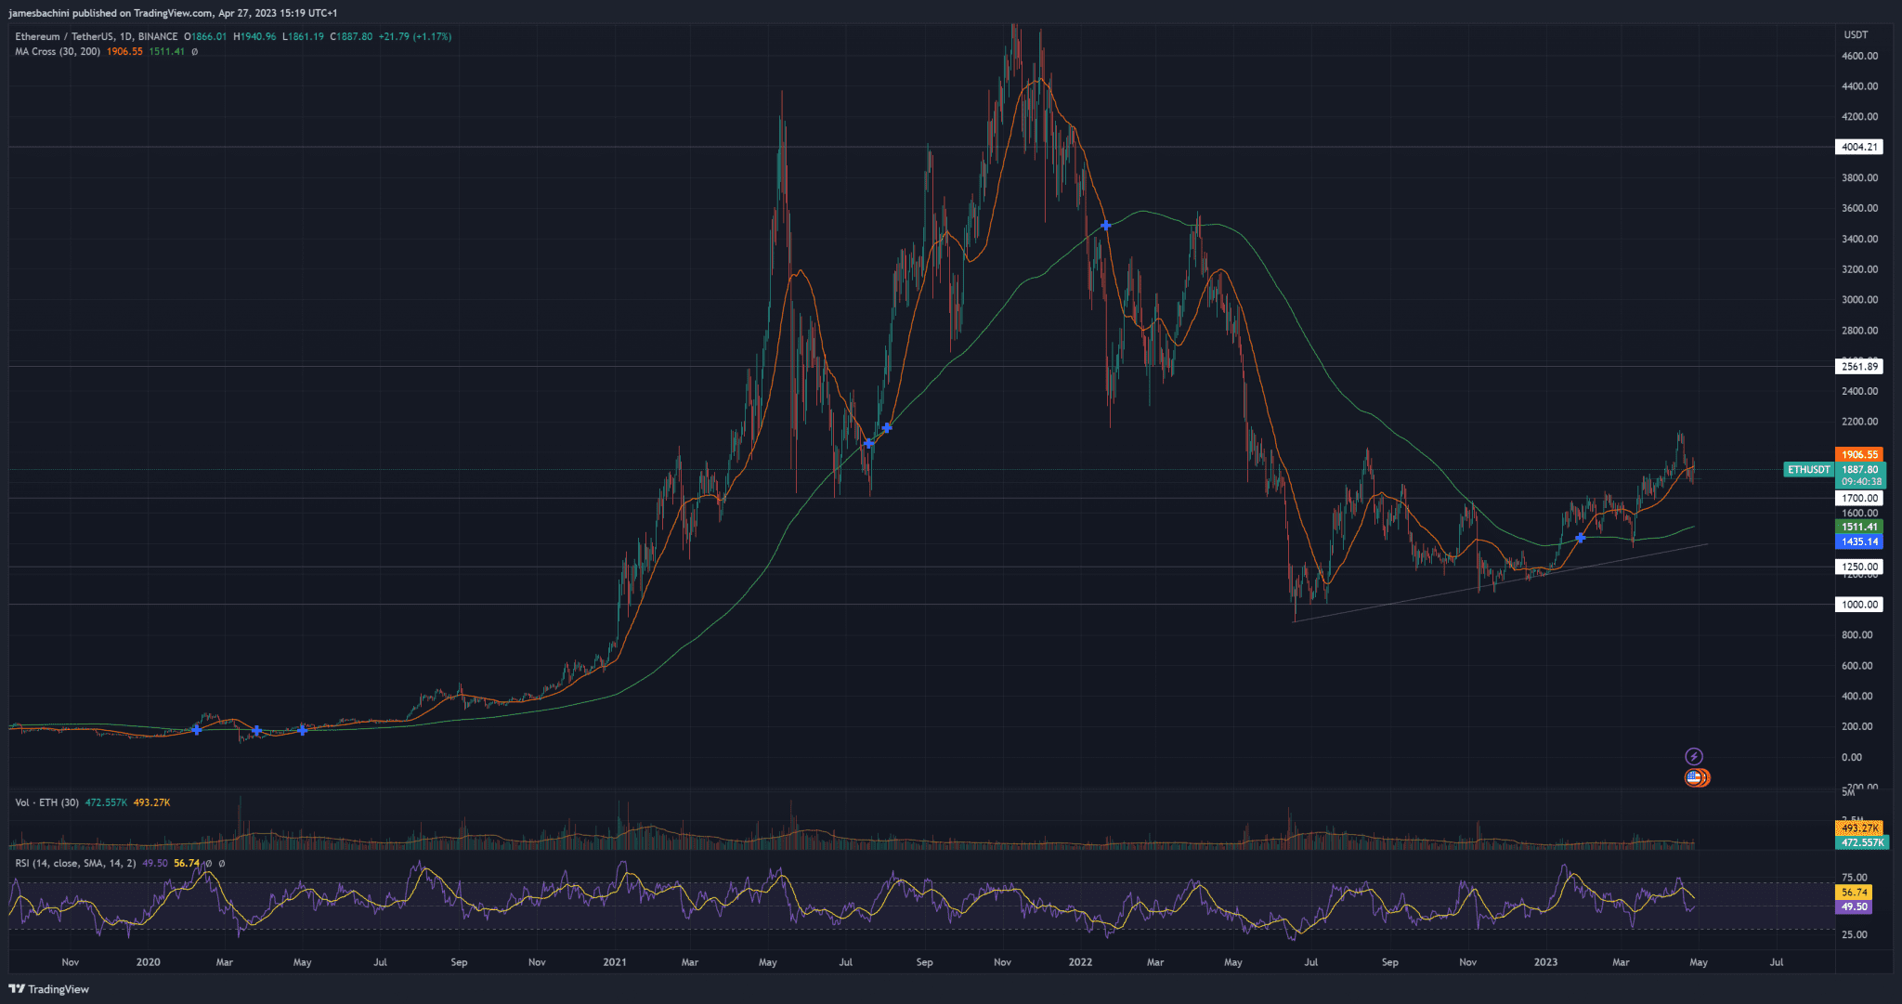Toggle visibility of the RSI SMA with second Ø icon

point(222,862)
